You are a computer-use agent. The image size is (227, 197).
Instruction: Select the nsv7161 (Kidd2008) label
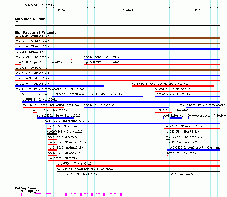click(x=29, y=52)
